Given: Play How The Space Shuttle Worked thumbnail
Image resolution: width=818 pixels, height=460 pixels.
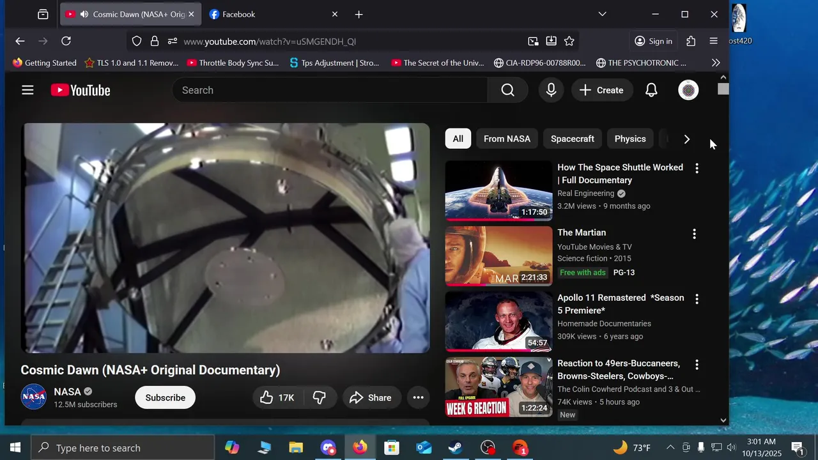Looking at the screenshot, I should click(x=498, y=190).
